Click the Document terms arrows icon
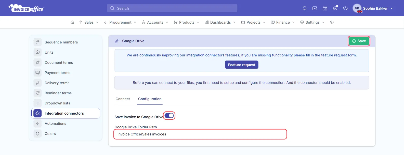404x155 pixels. click(x=37, y=63)
